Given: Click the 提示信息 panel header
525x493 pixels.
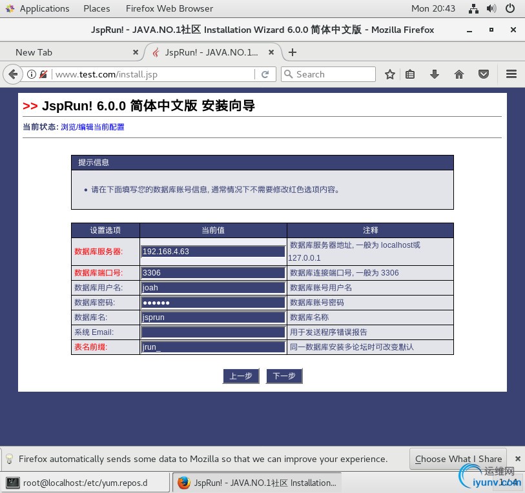Looking at the screenshot, I should (262, 163).
